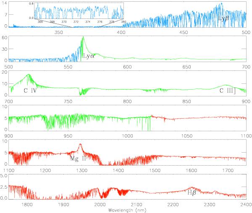Click the Mg II emission label

[79, 158]
